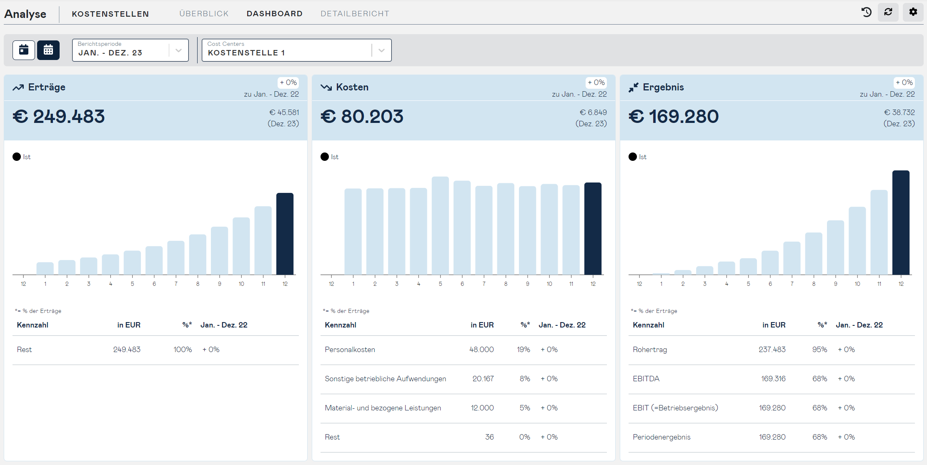Image resolution: width=927 pixels, height=465 pixels.
Task: Click the Analyse app title
Action: 25,14
